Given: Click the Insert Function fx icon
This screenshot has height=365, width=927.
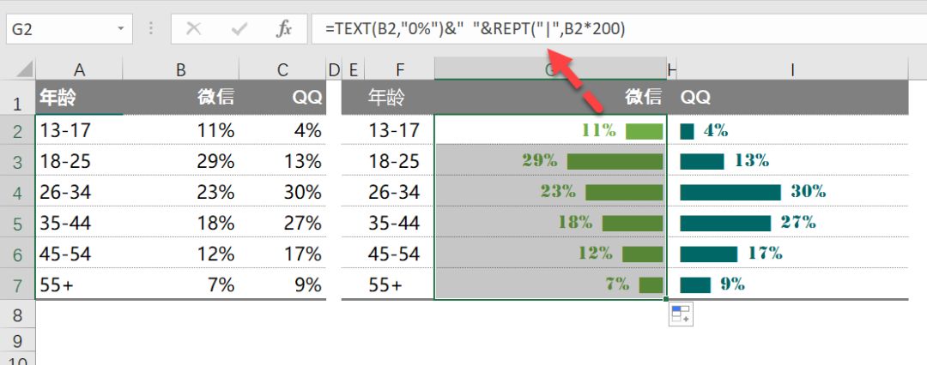Looking at the screenshot, I should pyautogui.click(x=284, y=29).
